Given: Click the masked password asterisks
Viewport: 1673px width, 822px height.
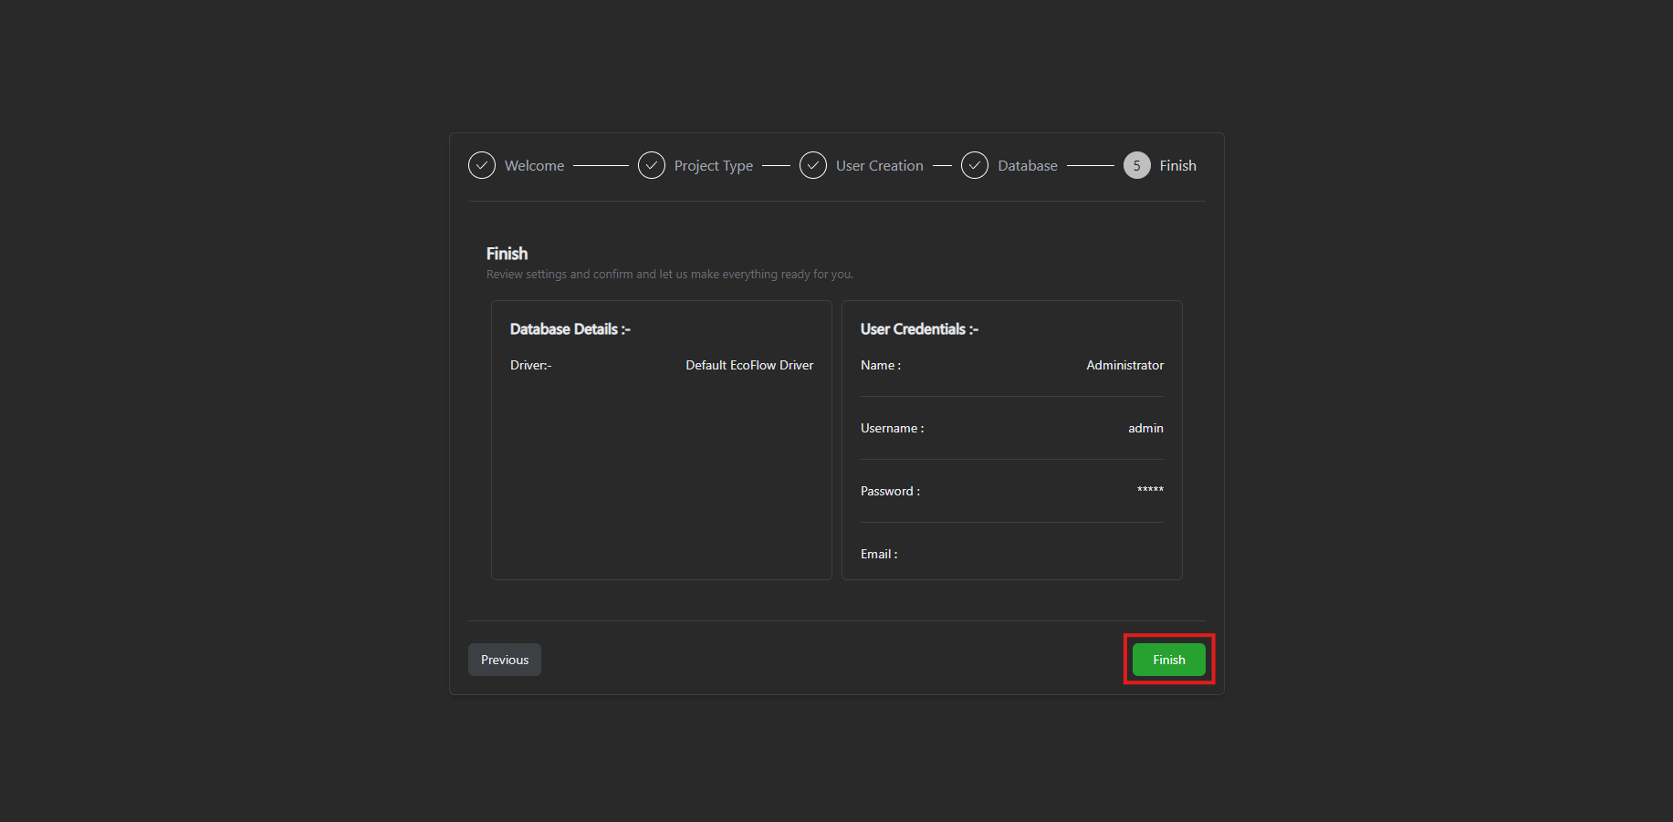Looking at the screenshot, I should [x=1150, y=490].
